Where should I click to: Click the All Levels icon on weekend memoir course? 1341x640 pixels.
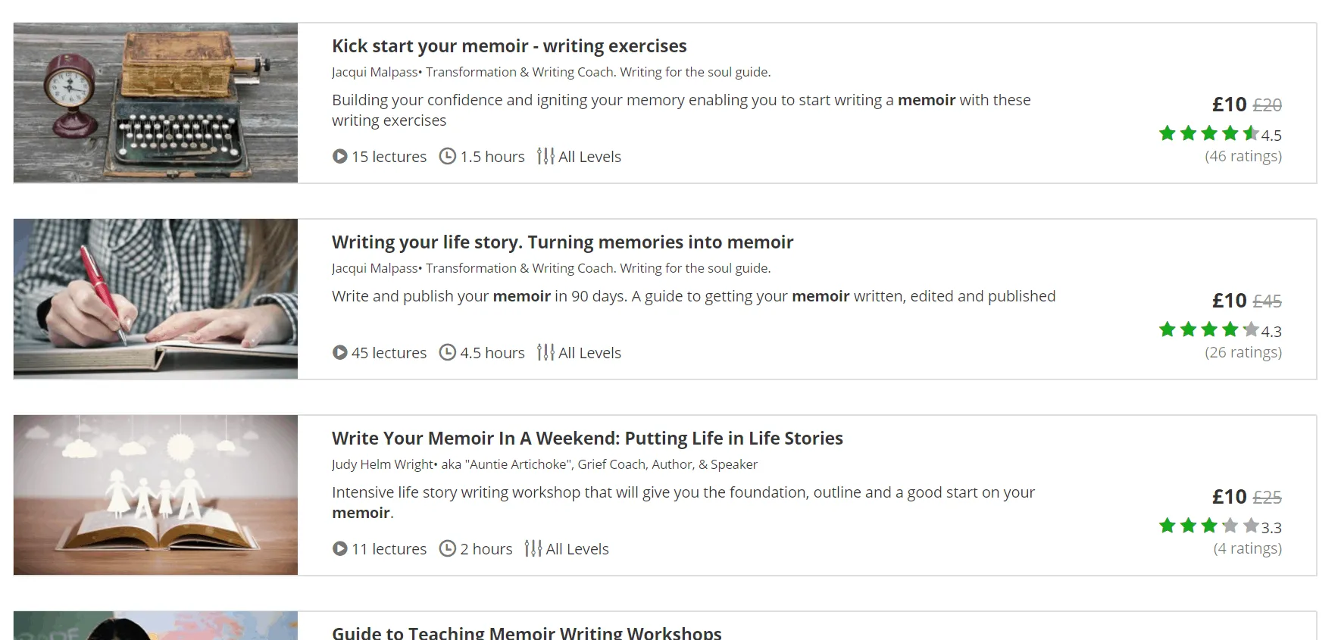pyautogui.click(x=533, y=548)
